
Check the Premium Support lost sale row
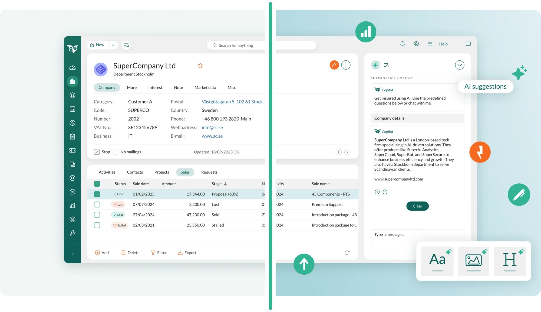(x=97, y=204)
